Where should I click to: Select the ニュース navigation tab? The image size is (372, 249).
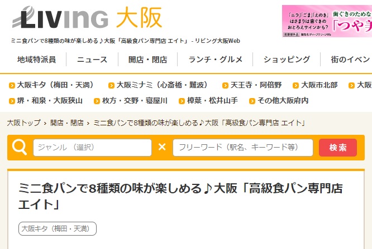[x=92, y=60]
